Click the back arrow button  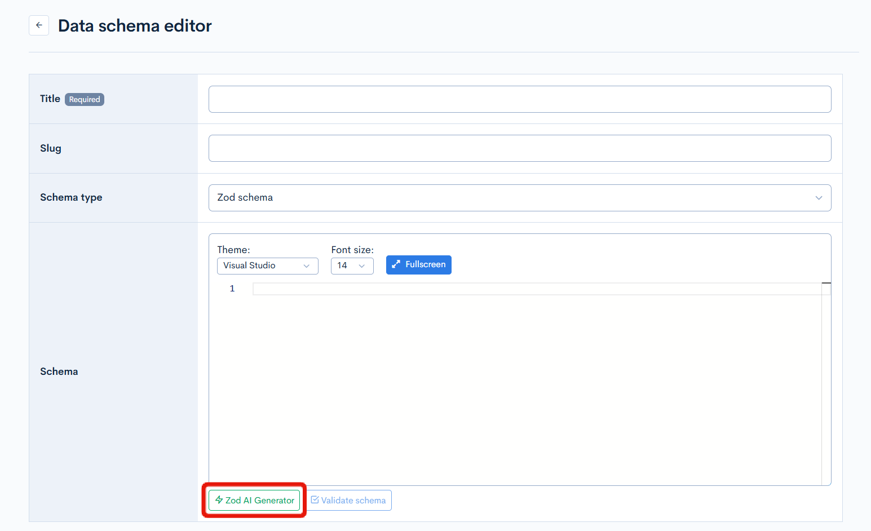(39, 25)
